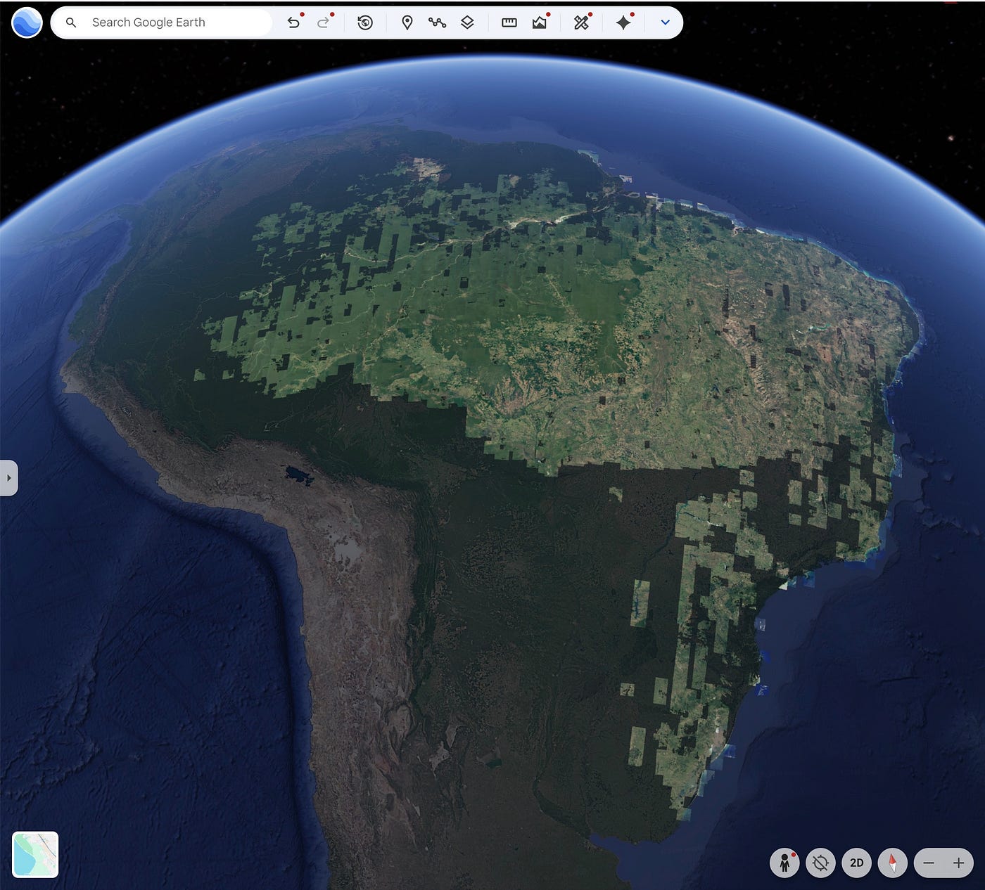Open the Gemini sparkle assistant
Viewport: 985px width, 890px height.
coord(623,22)
